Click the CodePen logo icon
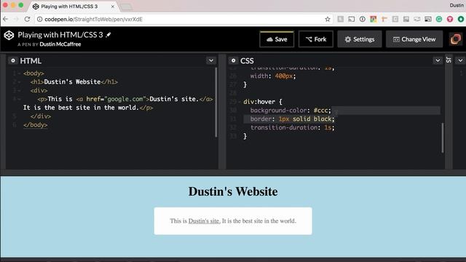 pos(9,36)
